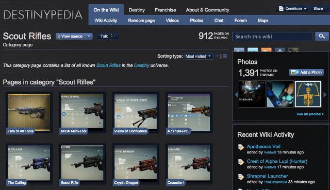Open the Contribute dropdown
Image resolution: width=330 pixels, height=190 pixels.
[292, 9]
